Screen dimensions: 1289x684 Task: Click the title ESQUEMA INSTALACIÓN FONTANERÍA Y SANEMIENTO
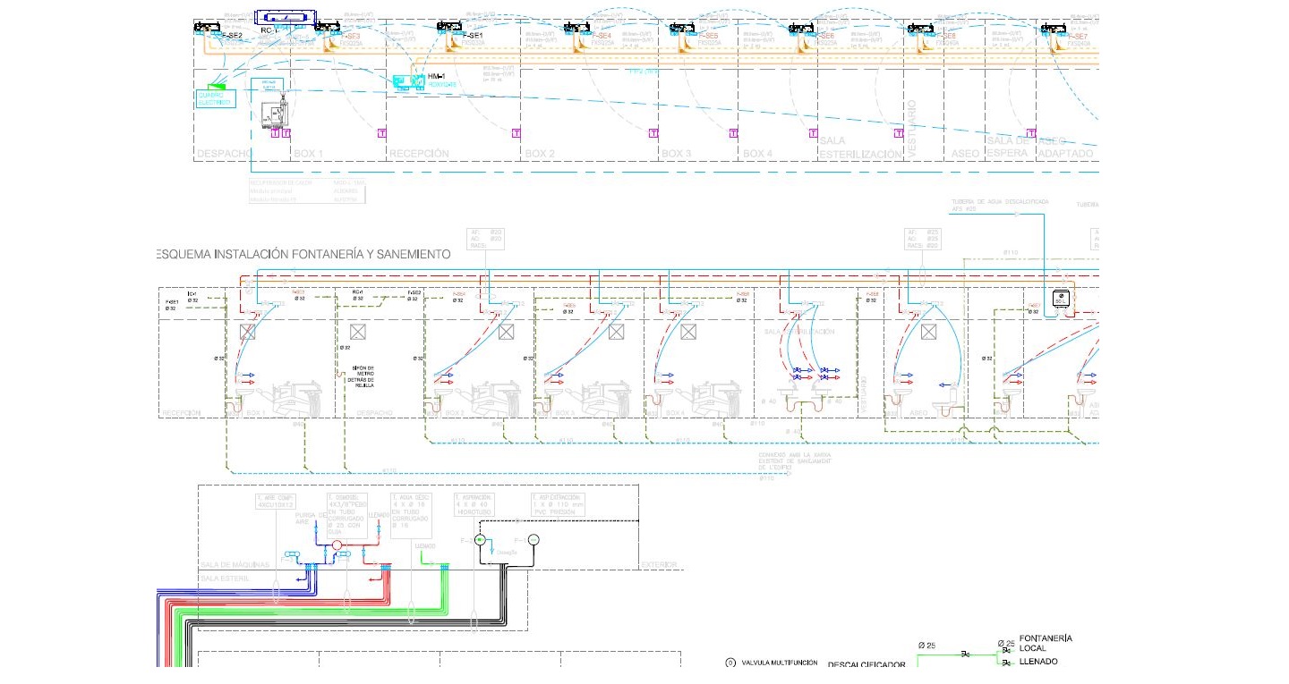[x=303, y=255]
